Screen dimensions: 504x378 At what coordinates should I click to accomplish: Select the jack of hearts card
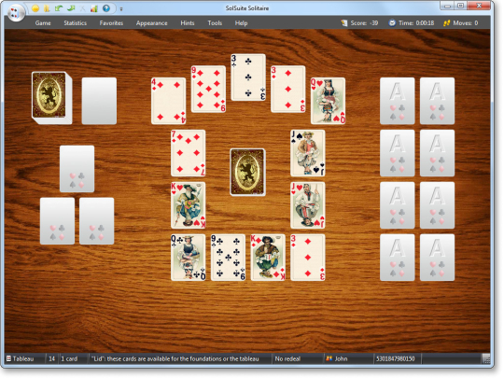click(308, 205)
